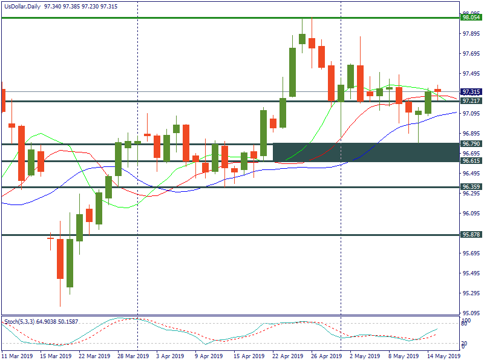Click the 96.615 price level label
This screenshot has height=363, width=484.
click(471, 162)
